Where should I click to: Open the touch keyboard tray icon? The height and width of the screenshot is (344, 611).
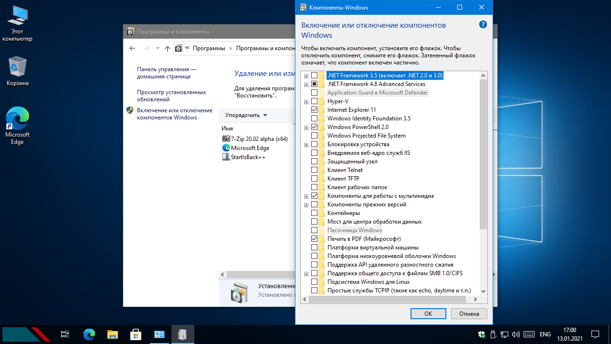pyautogui.click(x=529, y=334)
